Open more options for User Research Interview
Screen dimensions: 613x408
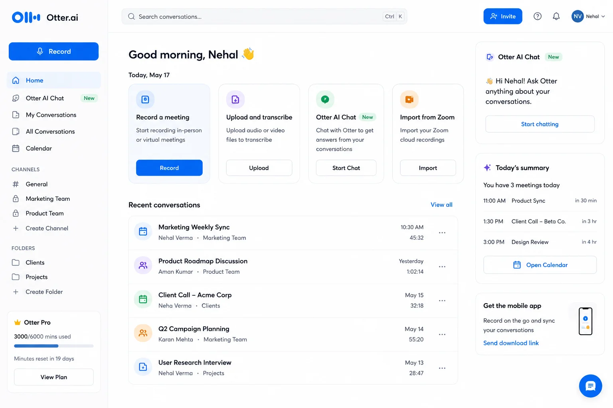442,368
